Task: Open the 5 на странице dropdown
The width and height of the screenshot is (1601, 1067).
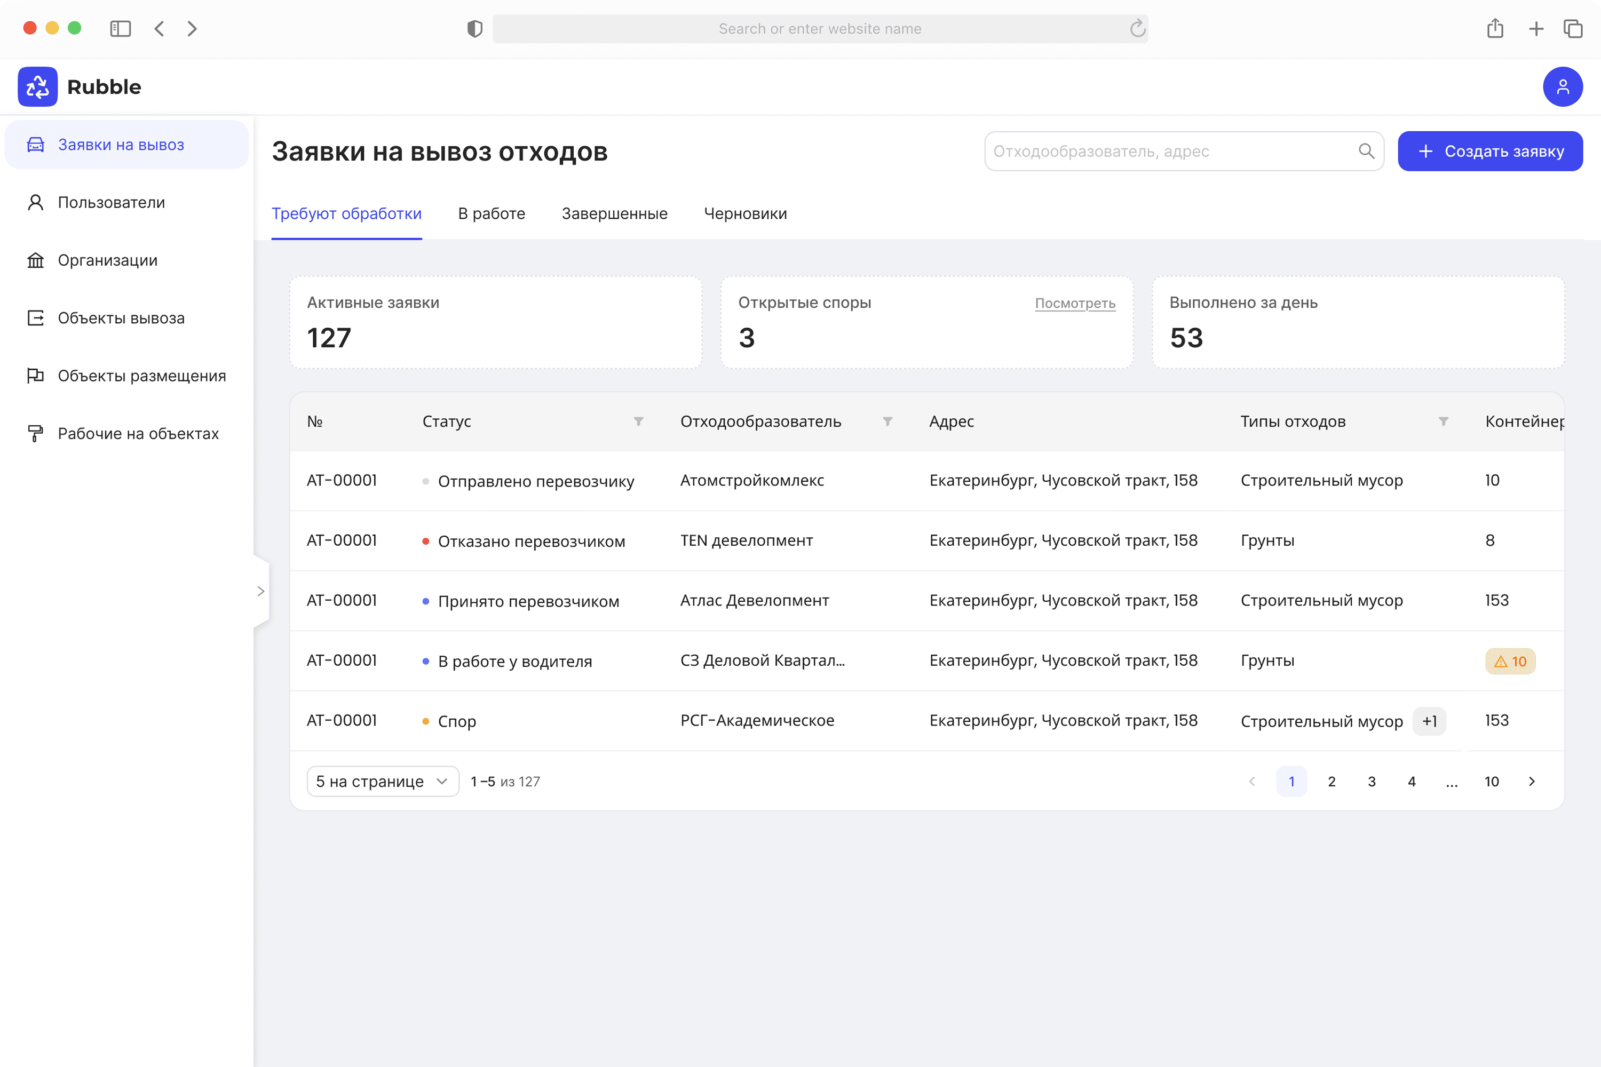Action: 383,781
